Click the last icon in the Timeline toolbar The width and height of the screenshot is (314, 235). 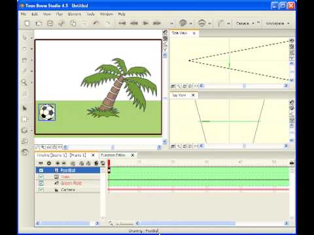point(103,163)
